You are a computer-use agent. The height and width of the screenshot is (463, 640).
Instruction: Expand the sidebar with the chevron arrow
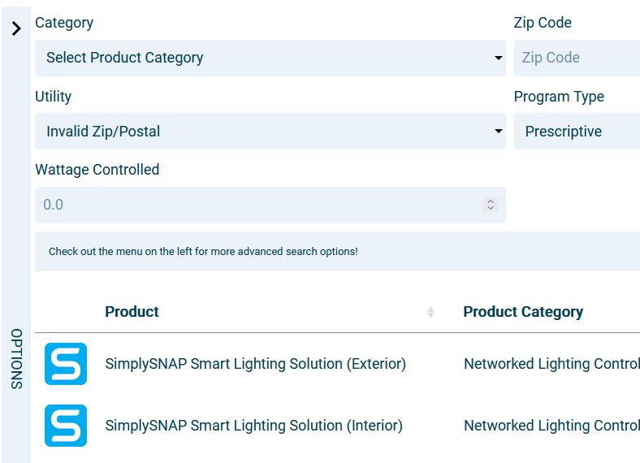click(x=16, y=29)
